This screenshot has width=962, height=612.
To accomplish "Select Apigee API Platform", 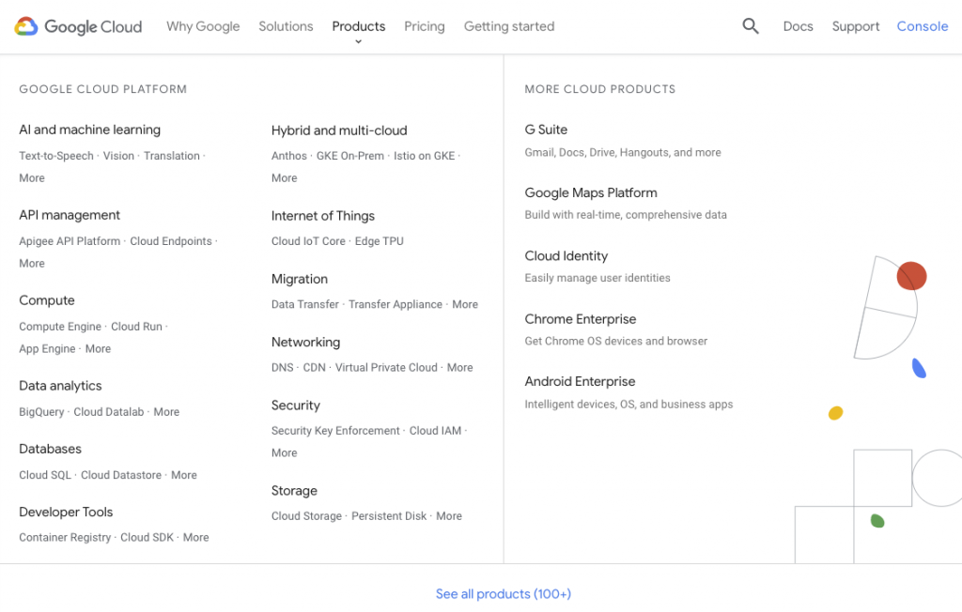I will pyautogui.click(x=70, y=241).
